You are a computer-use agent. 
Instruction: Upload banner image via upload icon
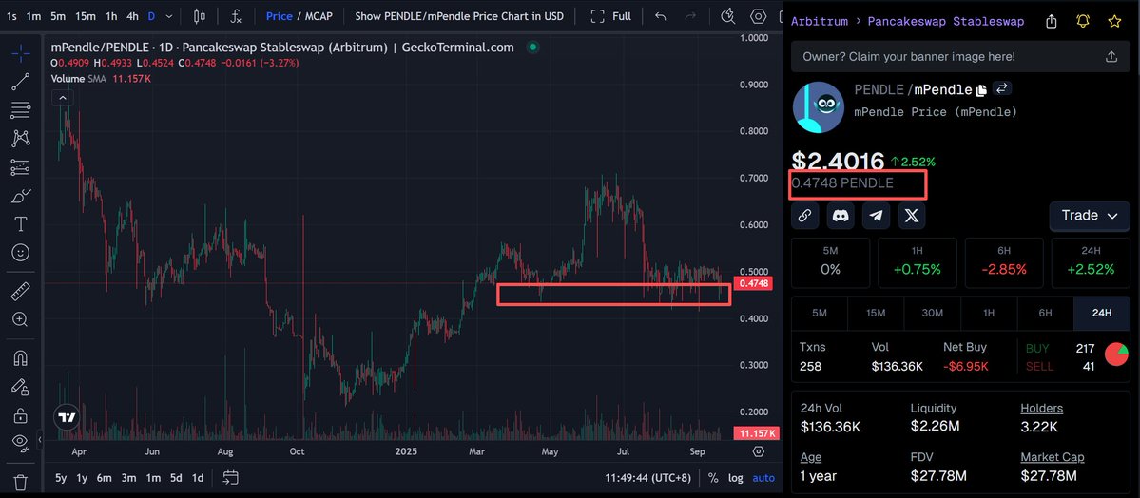pos(1111,56)
